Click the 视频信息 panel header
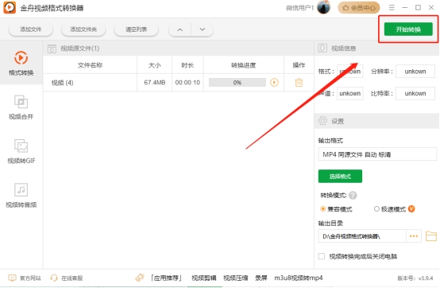Screen dimensions: 440x288 click(x=343, y=49)
